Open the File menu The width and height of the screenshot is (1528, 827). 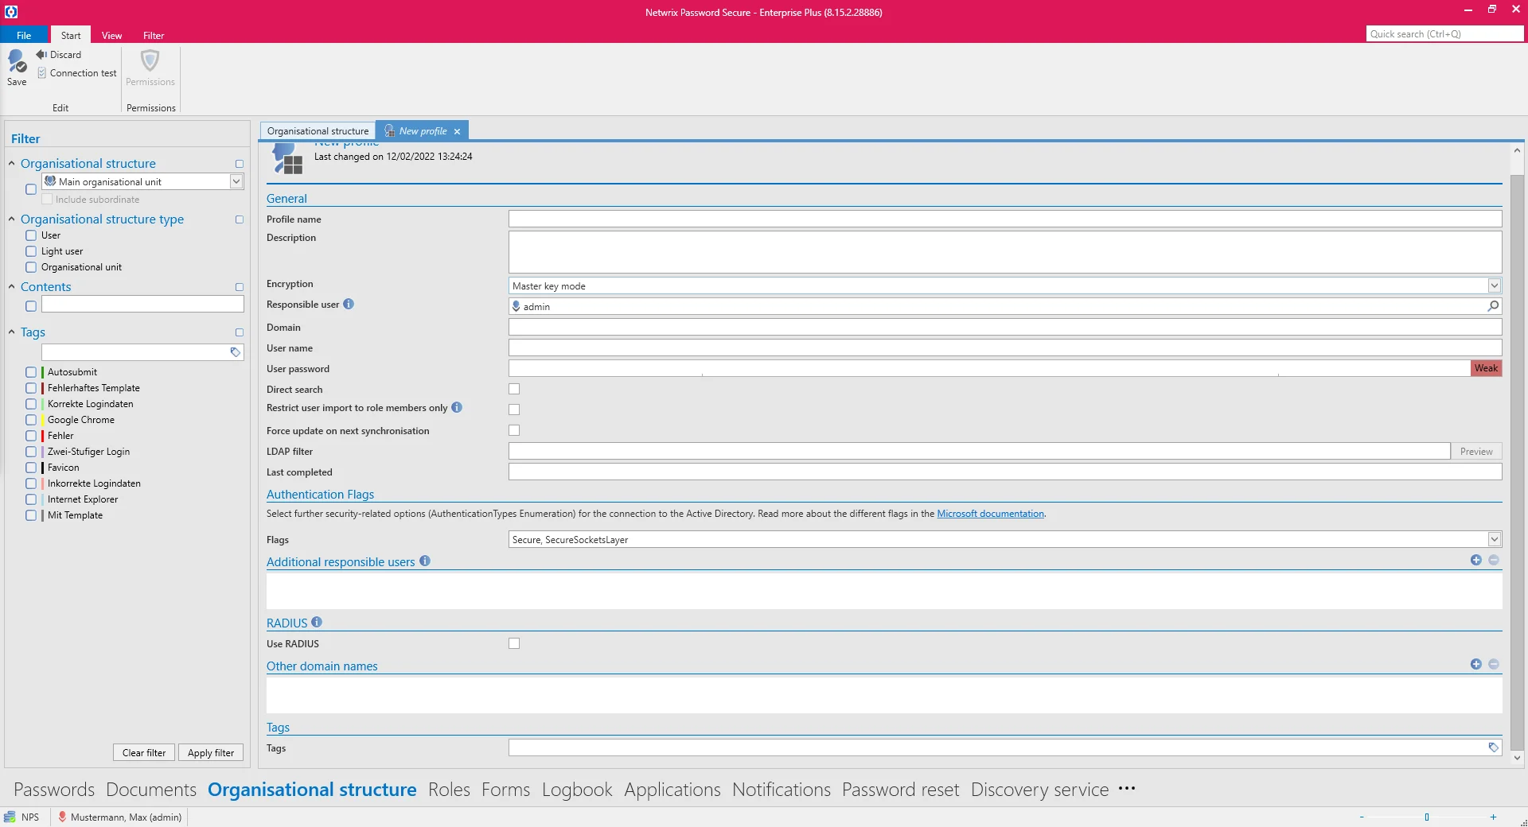click(24, 35)
